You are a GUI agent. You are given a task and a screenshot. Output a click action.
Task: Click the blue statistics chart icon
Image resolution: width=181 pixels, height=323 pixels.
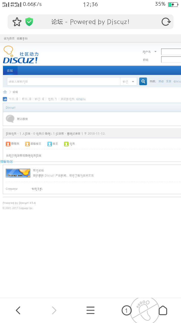coord(5,99)
